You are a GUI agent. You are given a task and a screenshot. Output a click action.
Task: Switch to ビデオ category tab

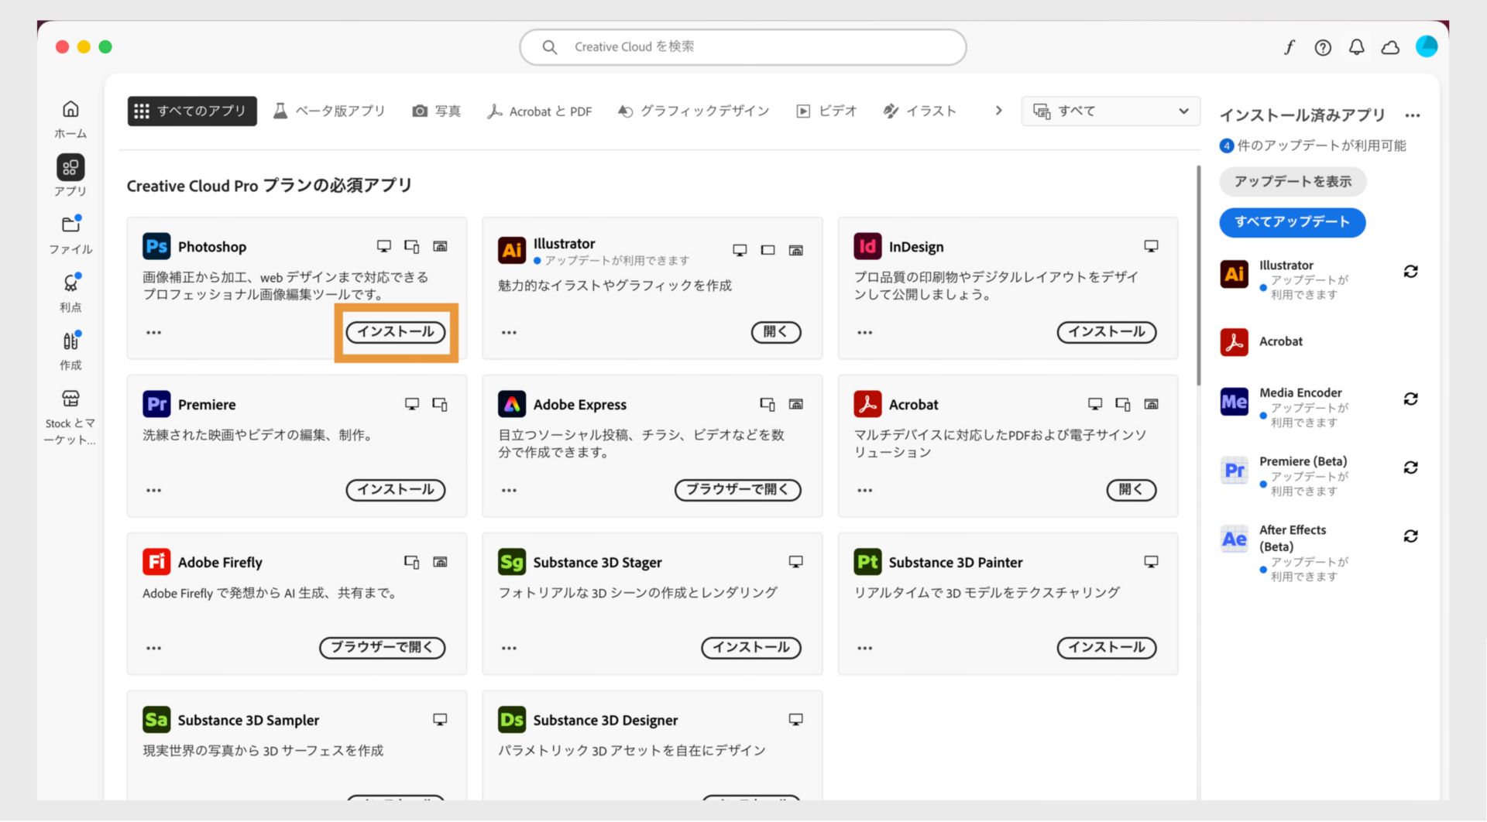click(x=827, y=111)
